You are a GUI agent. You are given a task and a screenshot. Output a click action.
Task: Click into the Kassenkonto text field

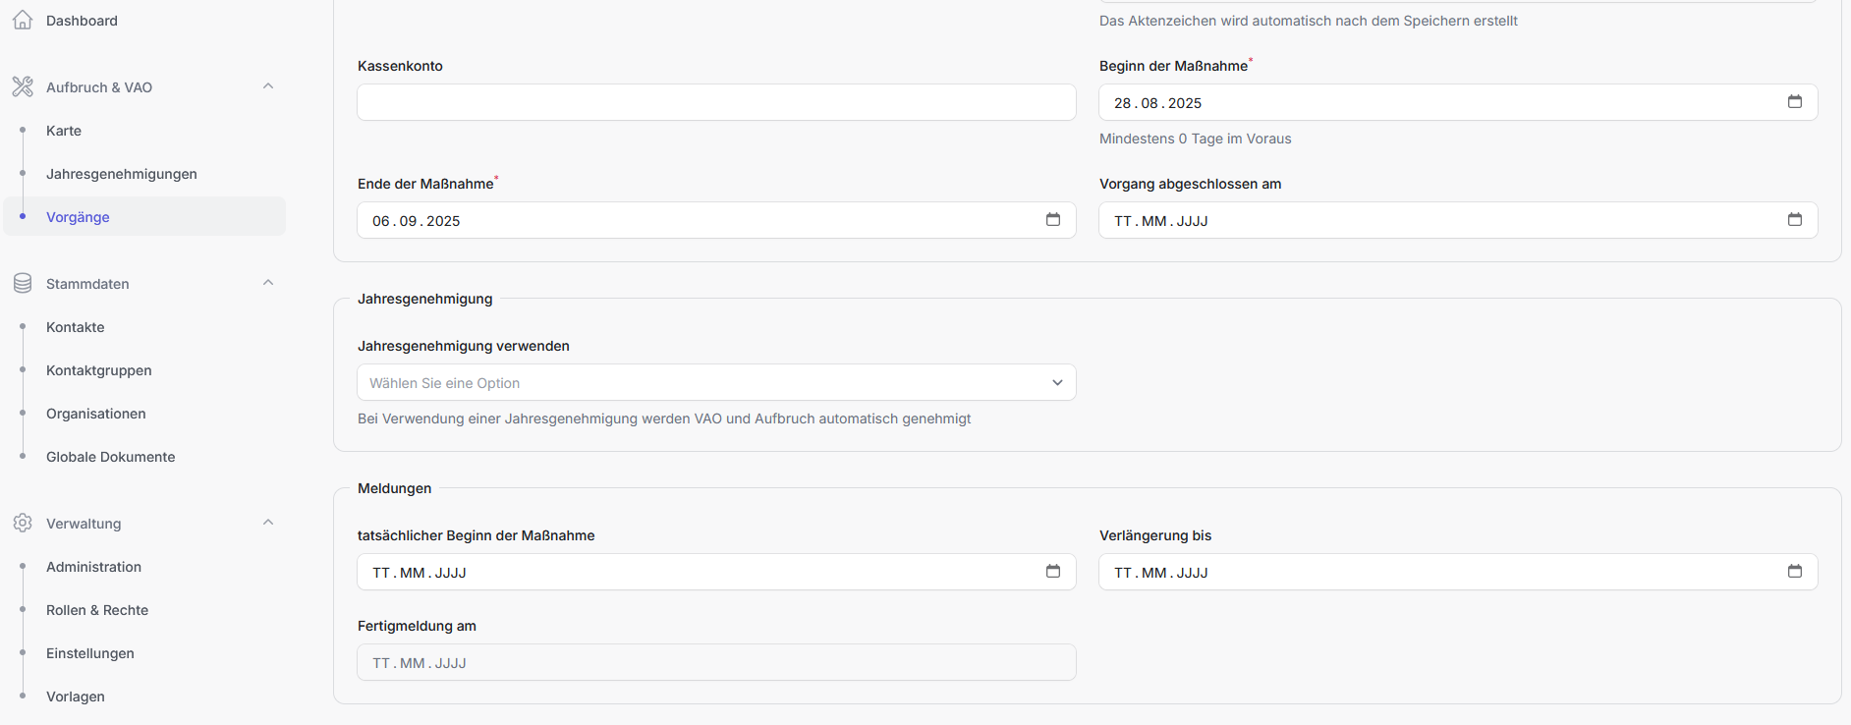716,102
